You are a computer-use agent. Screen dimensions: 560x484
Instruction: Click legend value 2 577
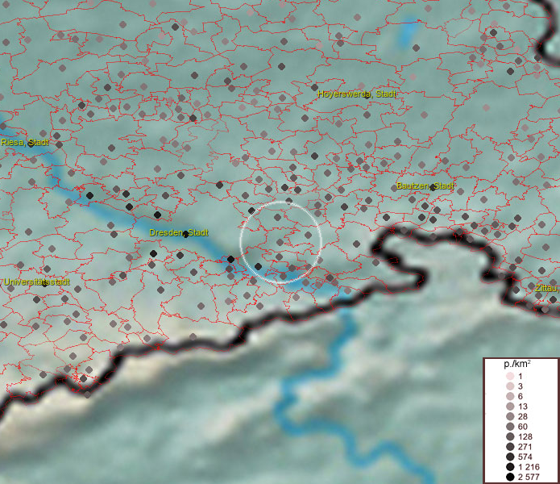[529, 477]
